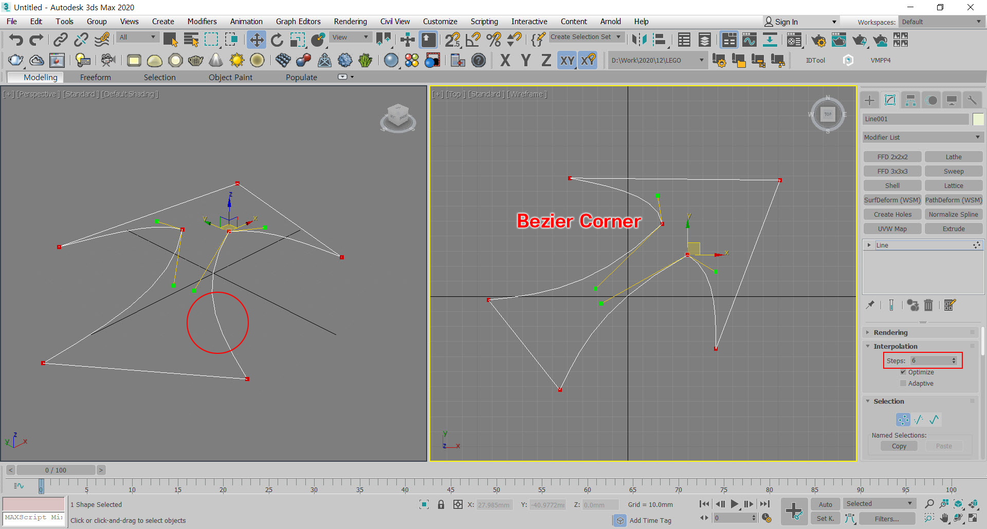Image resolution: width=987 pixels, height=529 pixels.
Task: Click Remove modifier trash icon
Action: 928,305
